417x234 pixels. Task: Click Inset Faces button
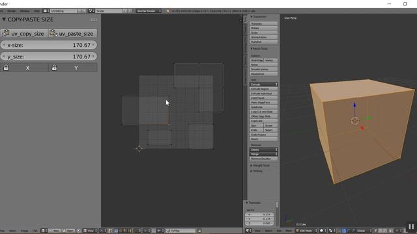[x=263, y=98]
